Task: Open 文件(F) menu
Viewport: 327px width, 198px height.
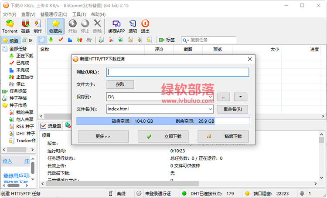Action: [x=10, y=14]
